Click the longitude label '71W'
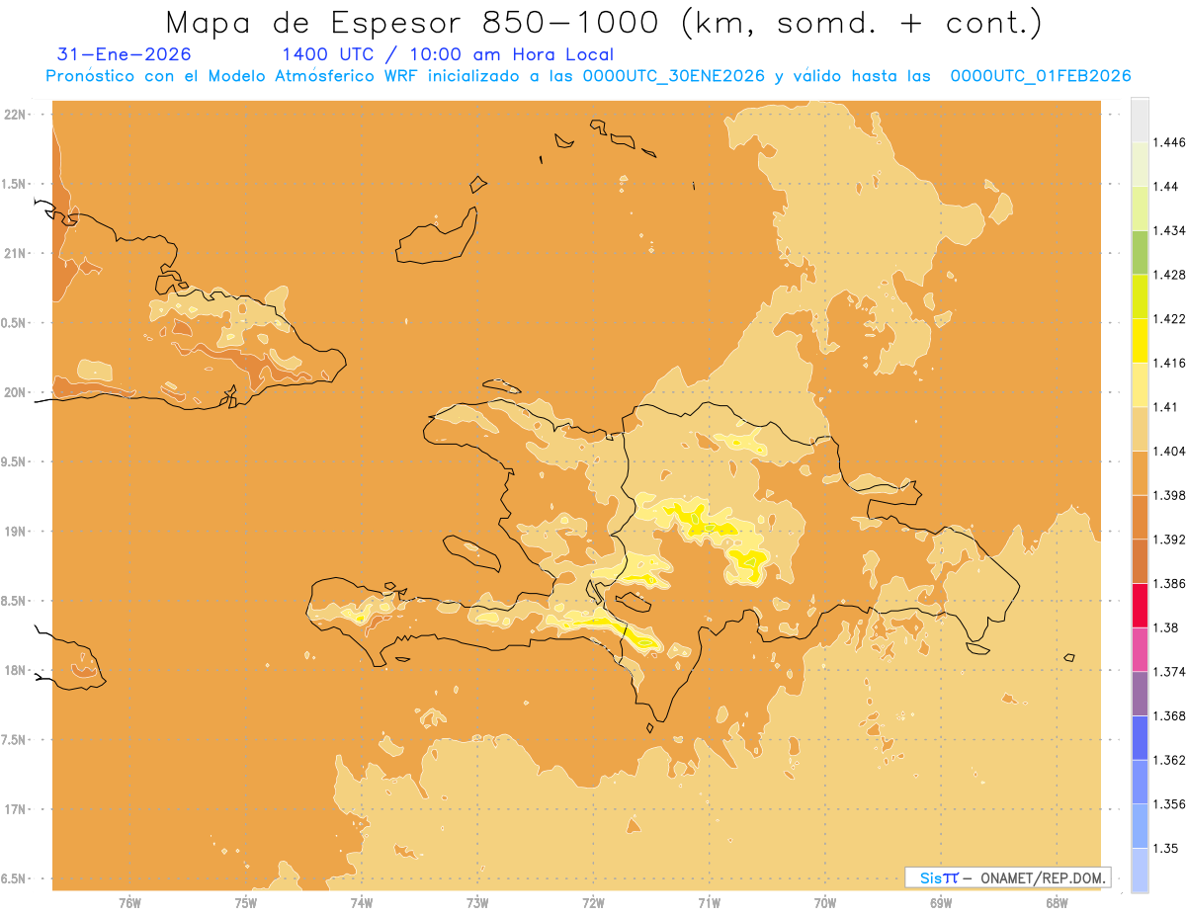The width and height of the screenshot is (1186, 916). tap(709, 902)
